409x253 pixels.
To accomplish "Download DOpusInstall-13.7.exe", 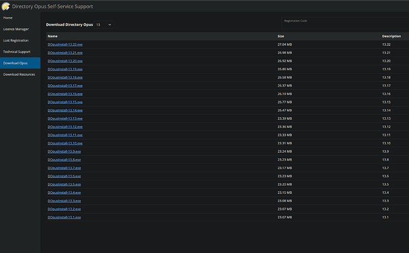I will click(64, 168).
